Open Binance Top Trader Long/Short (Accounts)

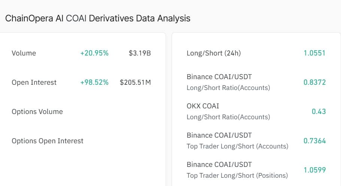(x=237, y=141)
